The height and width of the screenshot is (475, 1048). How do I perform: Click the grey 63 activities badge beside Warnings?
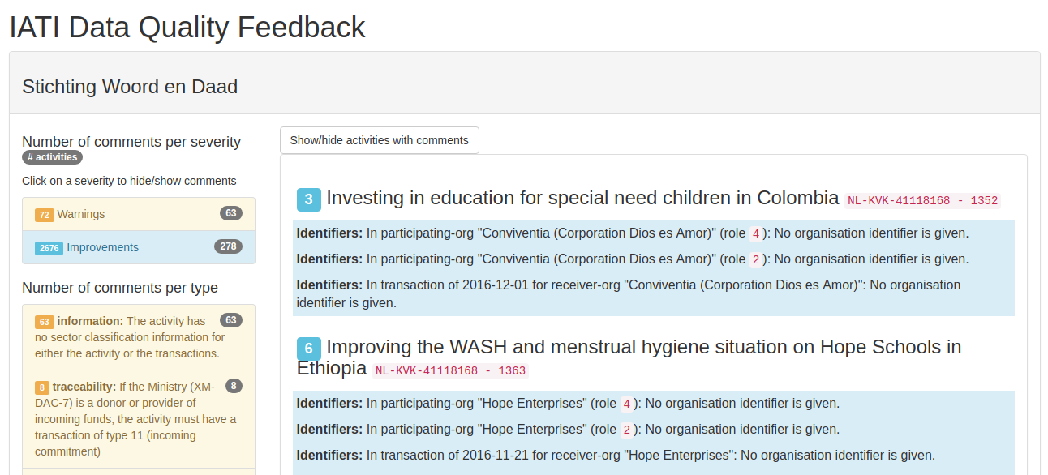[231, 213]
